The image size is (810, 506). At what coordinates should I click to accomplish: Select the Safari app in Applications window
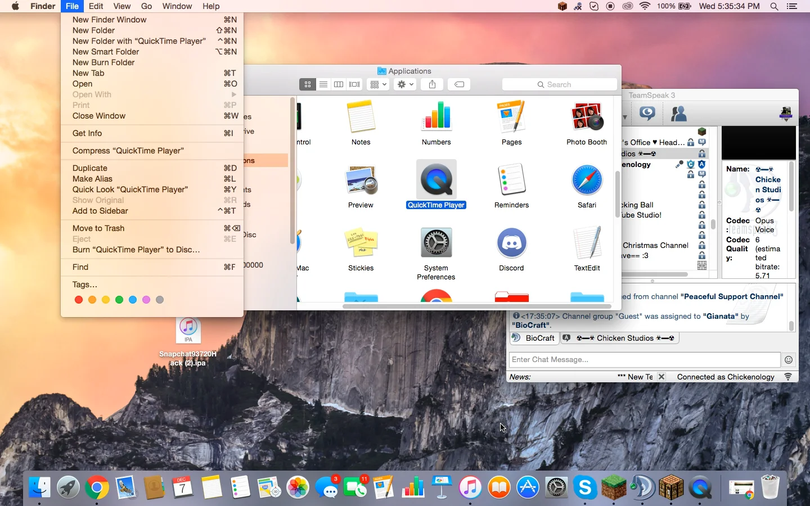587,186
